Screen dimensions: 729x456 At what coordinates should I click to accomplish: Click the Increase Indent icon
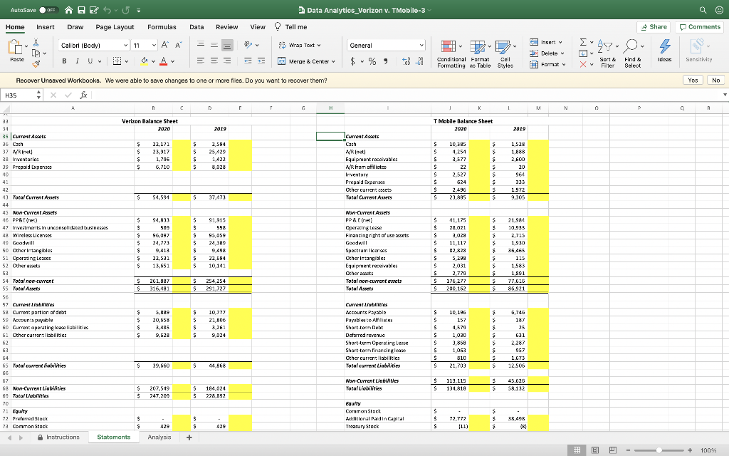pos(261,61)
